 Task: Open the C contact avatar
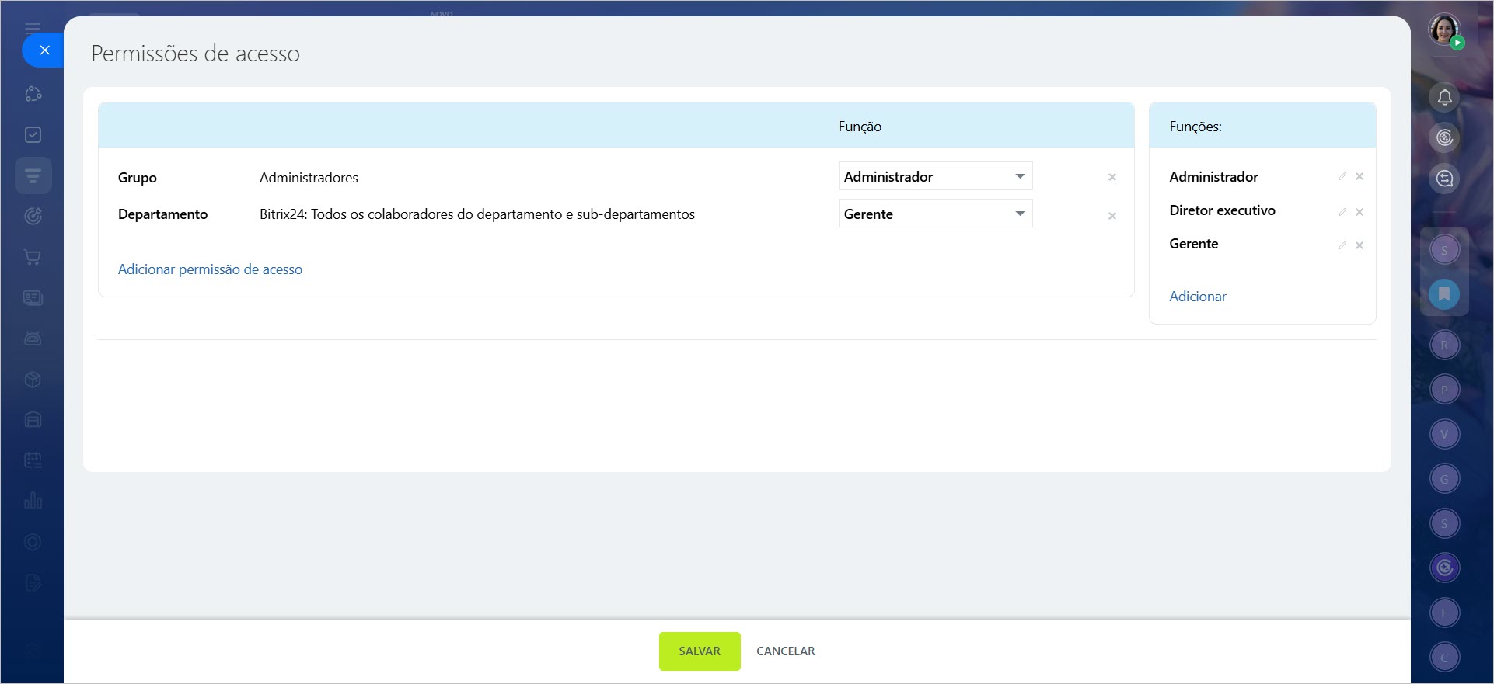point(1444,658)
